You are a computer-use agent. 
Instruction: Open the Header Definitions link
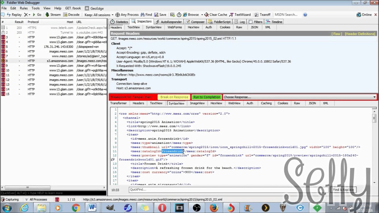point(360,34)
